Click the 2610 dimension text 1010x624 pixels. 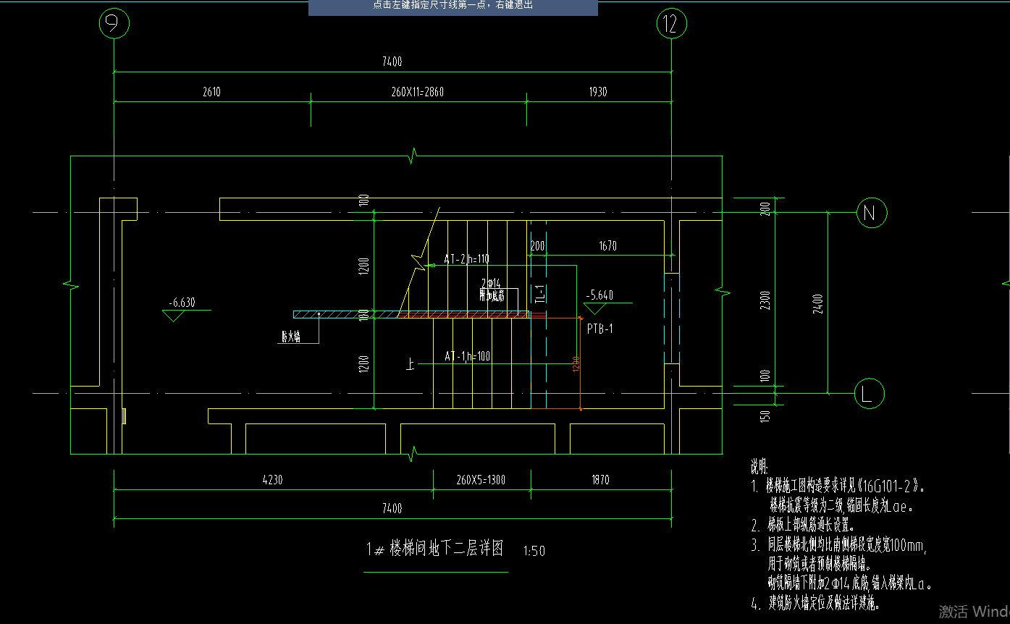point(211,92)
